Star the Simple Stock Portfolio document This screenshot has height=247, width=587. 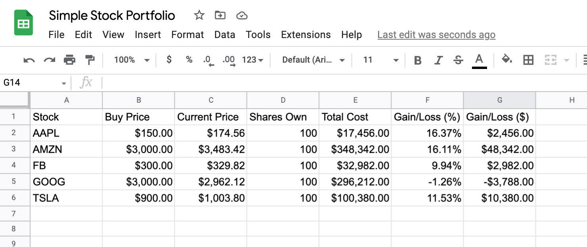(x=199, y=15)
